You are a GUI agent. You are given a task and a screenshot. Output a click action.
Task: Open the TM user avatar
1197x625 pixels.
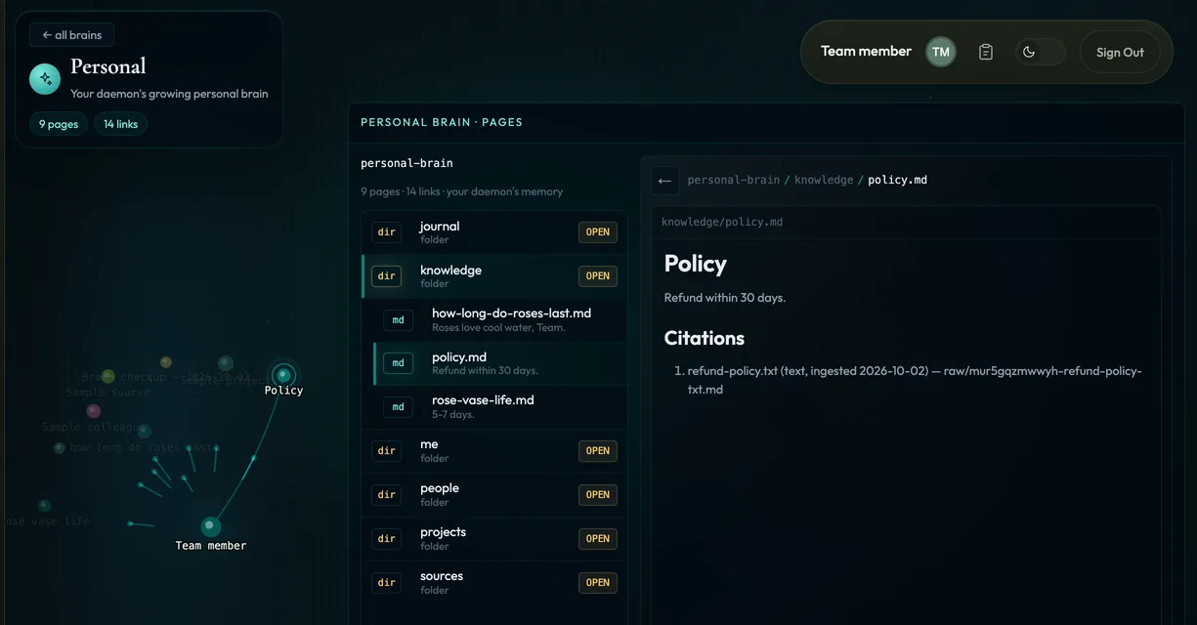941,52
